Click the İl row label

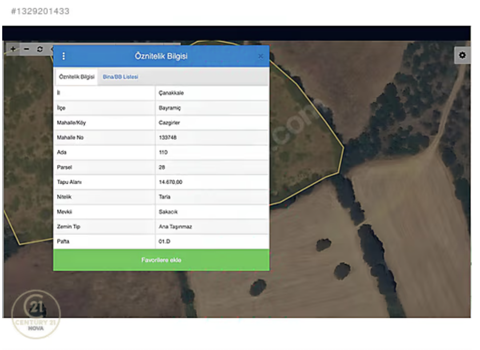click(59, 93)
